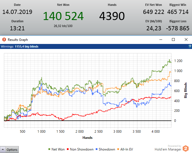Click the EV bb/100 value 24,23
The image size is (192, 153).
click(x=154, y=28)
